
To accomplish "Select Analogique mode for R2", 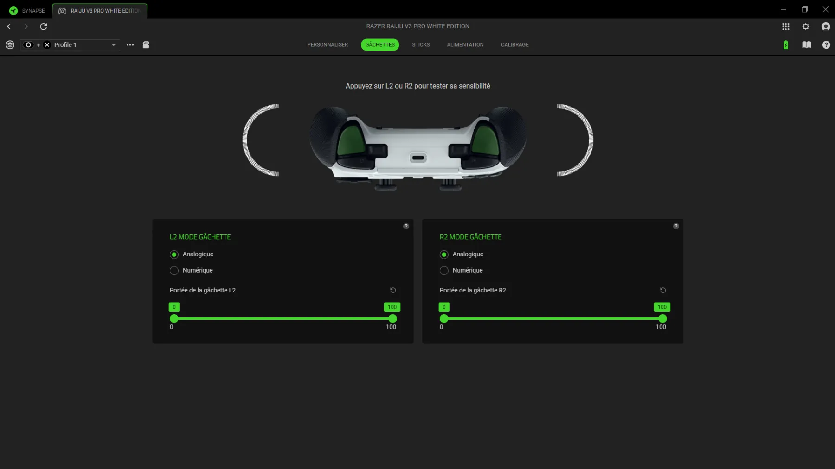I will coord(444,254).
